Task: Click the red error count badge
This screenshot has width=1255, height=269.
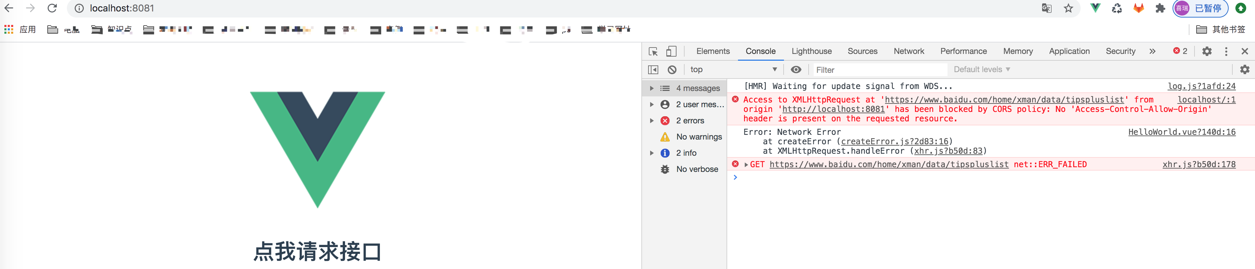Action: (x=1180, y=51)
